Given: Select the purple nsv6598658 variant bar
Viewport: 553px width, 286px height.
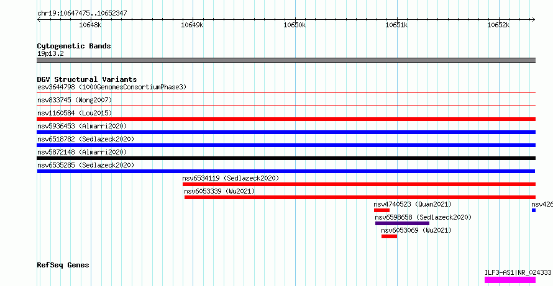Looking at the screenshot, I should coord(403,223).
